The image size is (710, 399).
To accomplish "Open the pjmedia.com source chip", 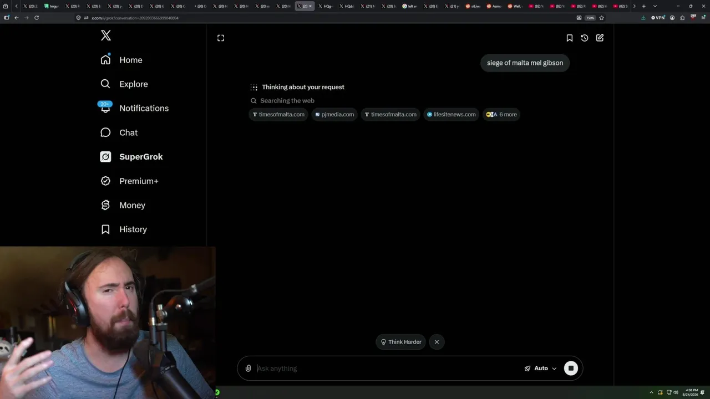I will coord(334,115).
